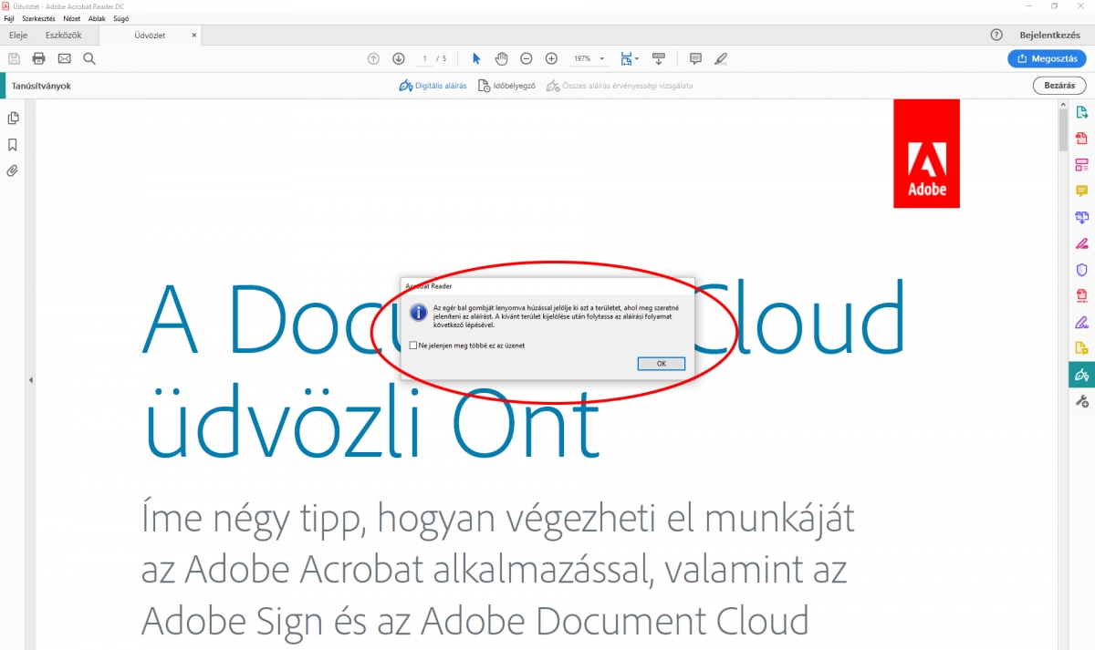Expand the fit page options dropdown

point(636,59)
